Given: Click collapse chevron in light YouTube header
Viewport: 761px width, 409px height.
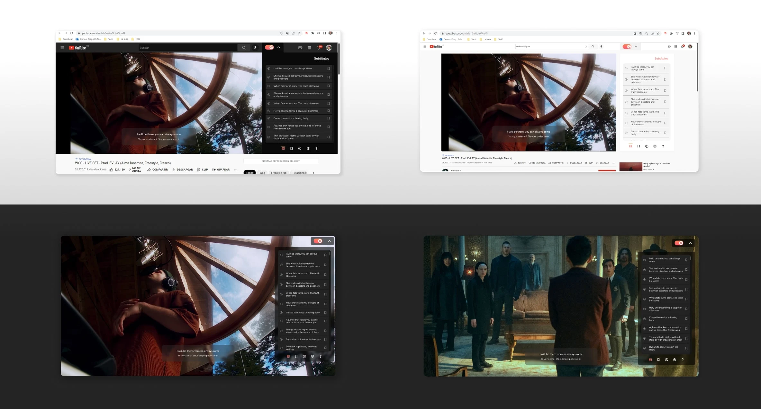Looking at the screenshot, I should (636, 47).
